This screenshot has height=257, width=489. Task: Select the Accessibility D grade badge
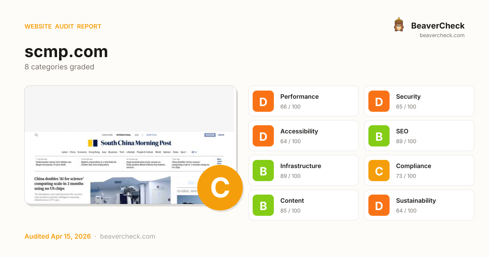point(263,136)
